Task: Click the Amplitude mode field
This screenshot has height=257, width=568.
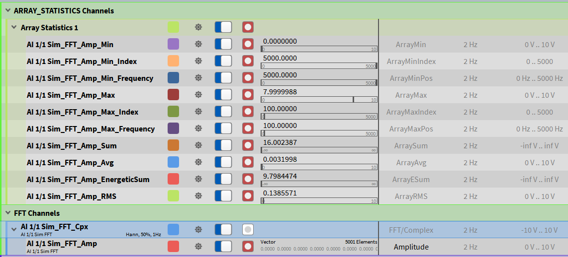Action: tap(411, 247)
